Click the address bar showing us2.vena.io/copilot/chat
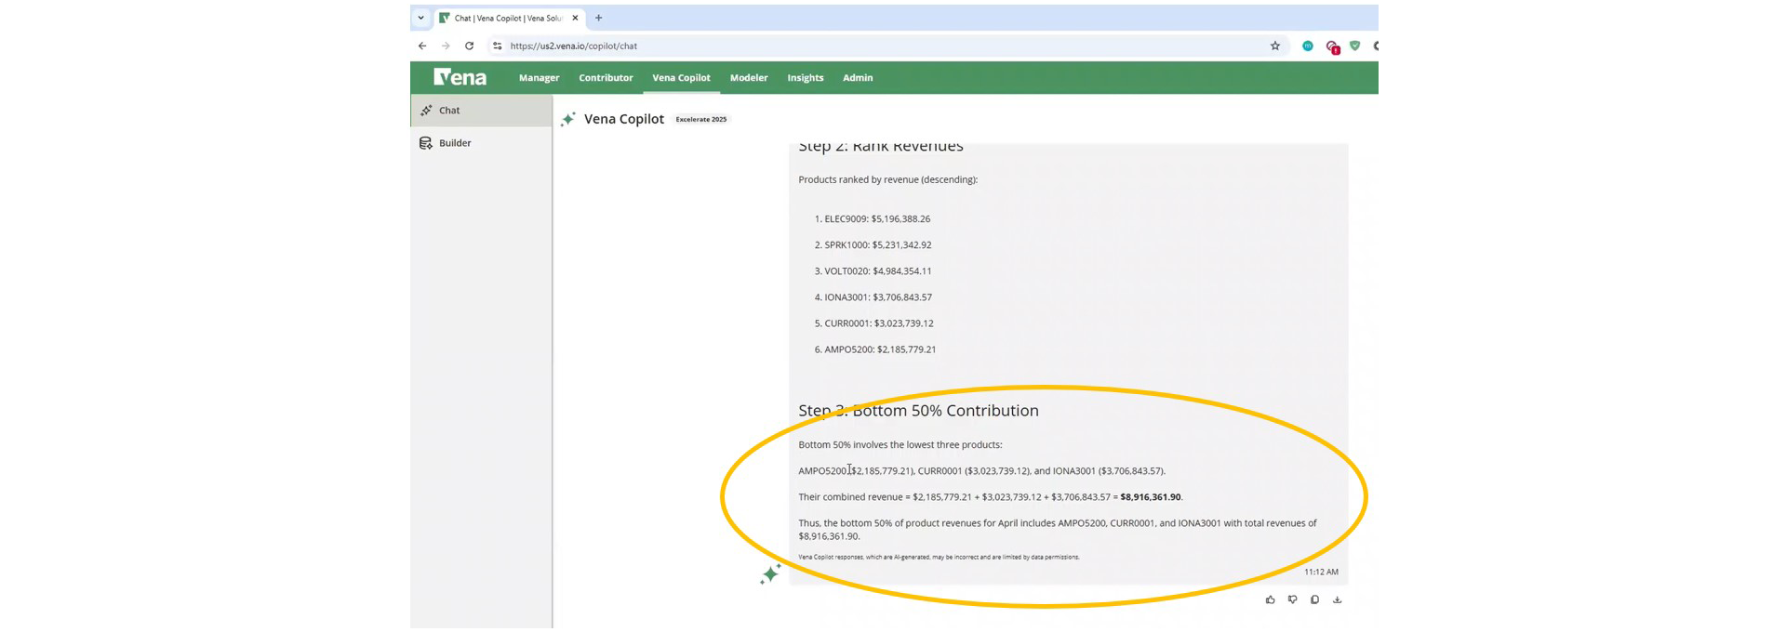 [884, 46]
